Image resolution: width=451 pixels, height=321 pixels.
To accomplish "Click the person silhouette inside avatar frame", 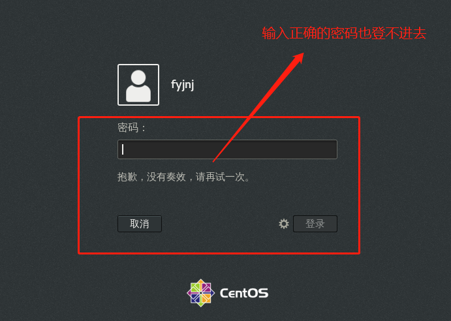I will tap(138, 85).
